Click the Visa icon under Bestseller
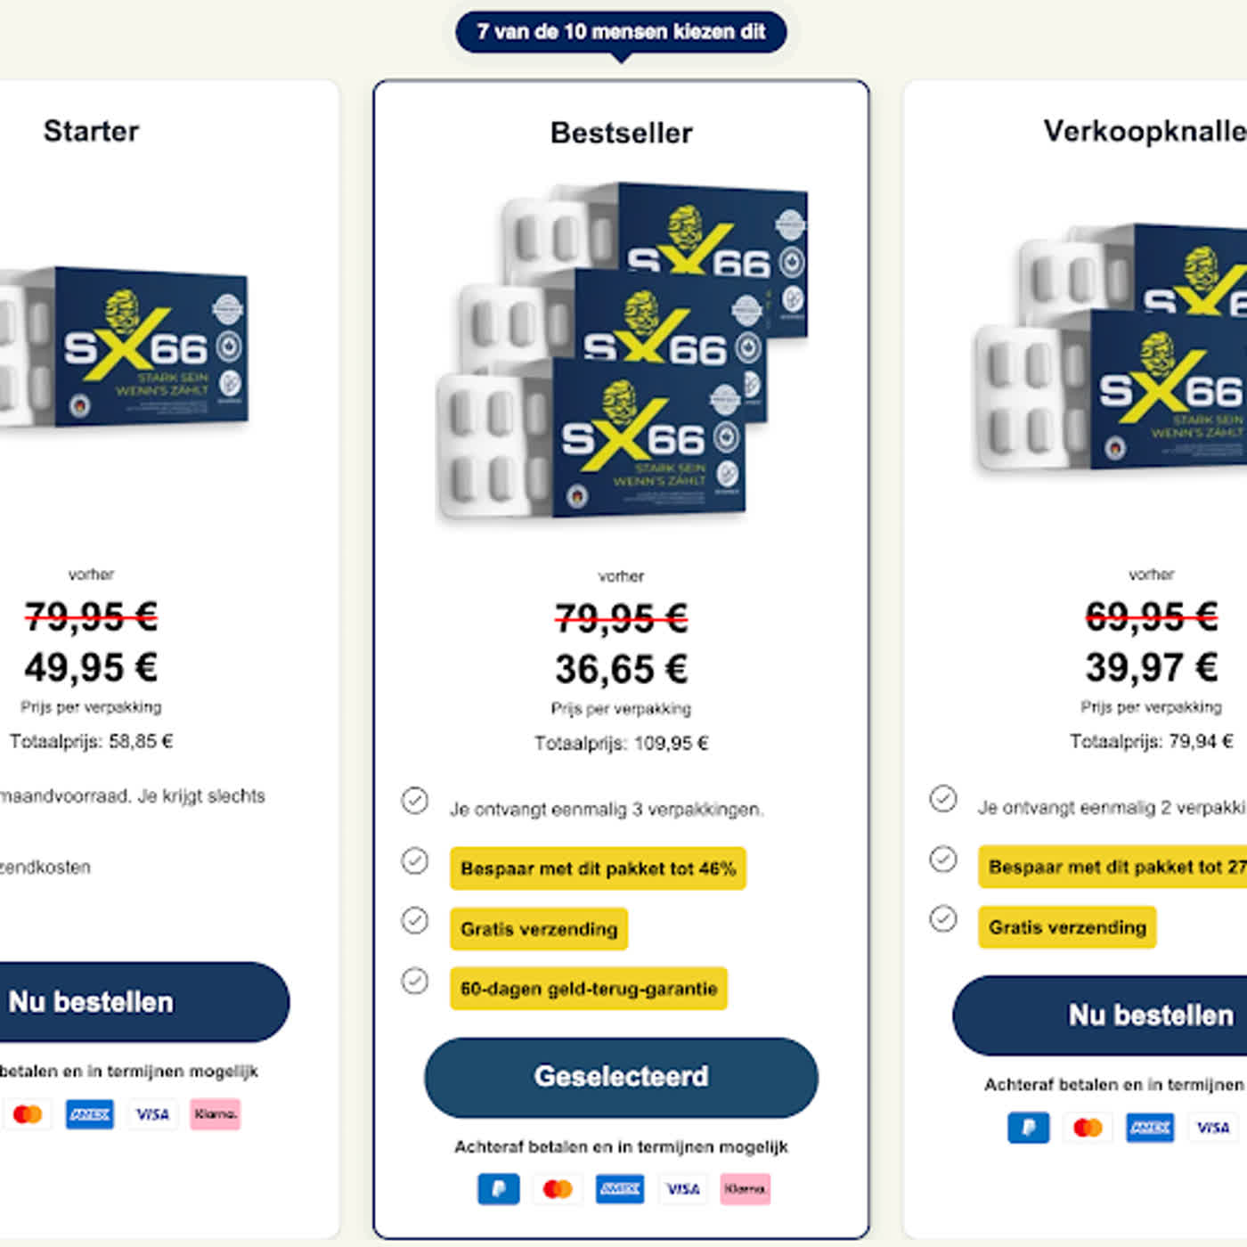 tap(682, 1188)
